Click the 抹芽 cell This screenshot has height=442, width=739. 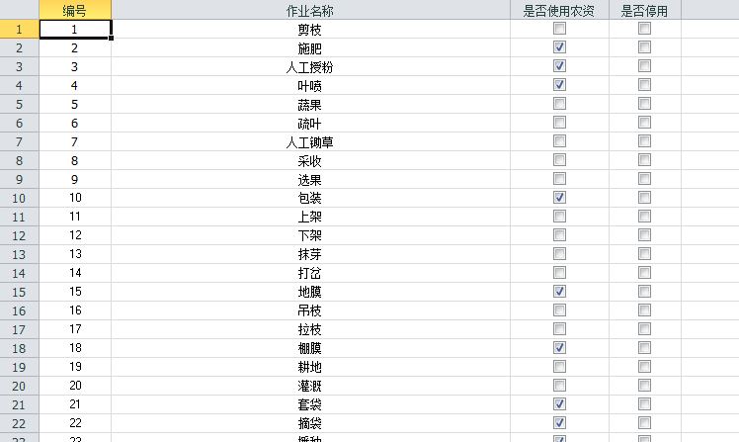coord(310,255)
